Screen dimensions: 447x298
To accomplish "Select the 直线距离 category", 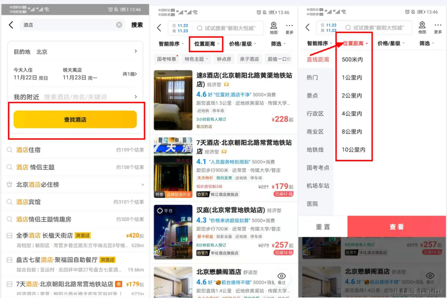I will pyautogui.click(x=318, y=60).
